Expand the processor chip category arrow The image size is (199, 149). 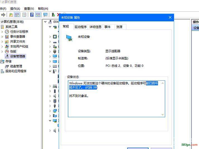(x=50, y=37)
